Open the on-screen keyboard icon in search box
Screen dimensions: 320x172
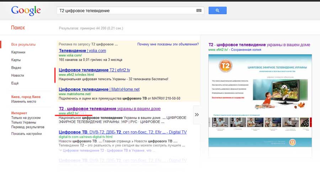tap(199, 10)
